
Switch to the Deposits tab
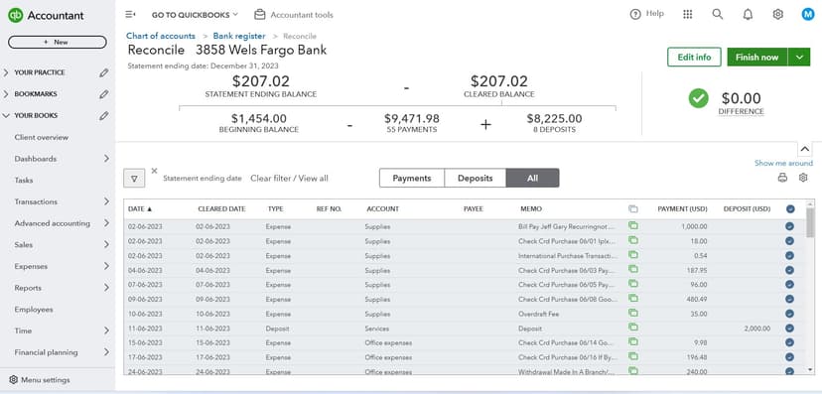coord(475,178)
